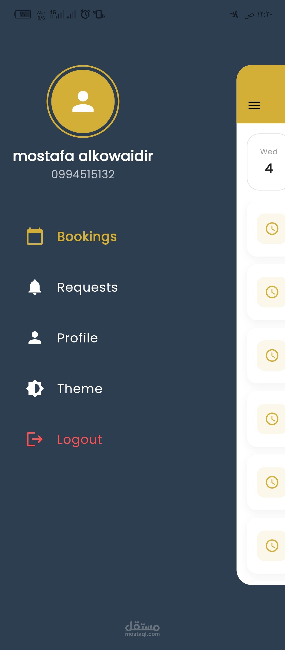Click the Profile person icon
Screen dimensions: 285x650
35,338
